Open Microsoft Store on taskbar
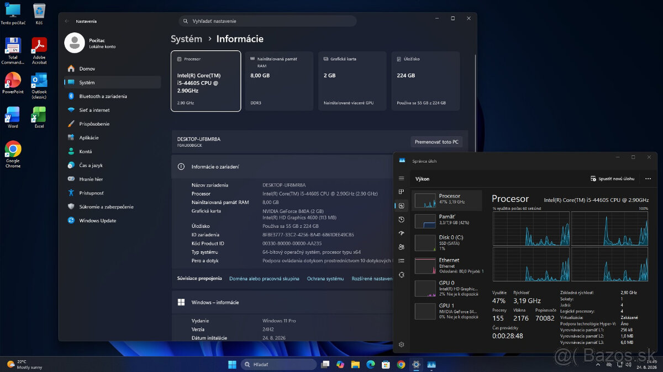This screenshot has height=372, width=663. tap(386, 364)
